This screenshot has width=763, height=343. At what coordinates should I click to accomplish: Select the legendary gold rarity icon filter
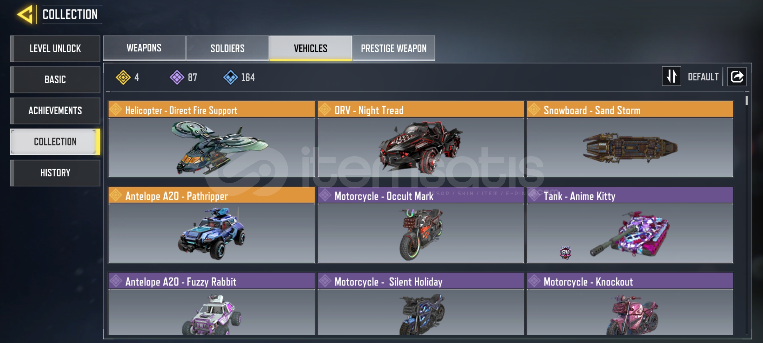pyautogui.click(x=123, y=77)
